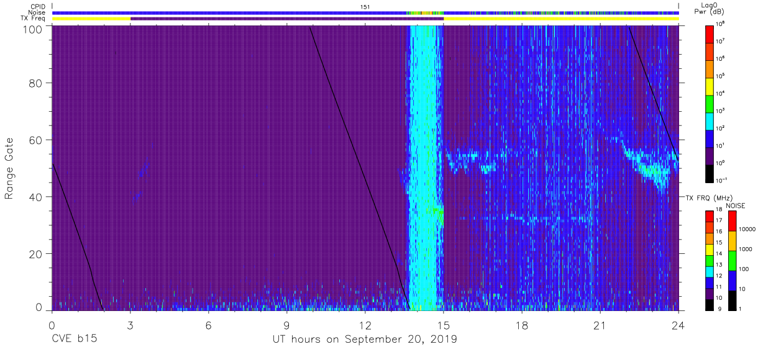Click the x-axis tick label 24

coord(678,324)
